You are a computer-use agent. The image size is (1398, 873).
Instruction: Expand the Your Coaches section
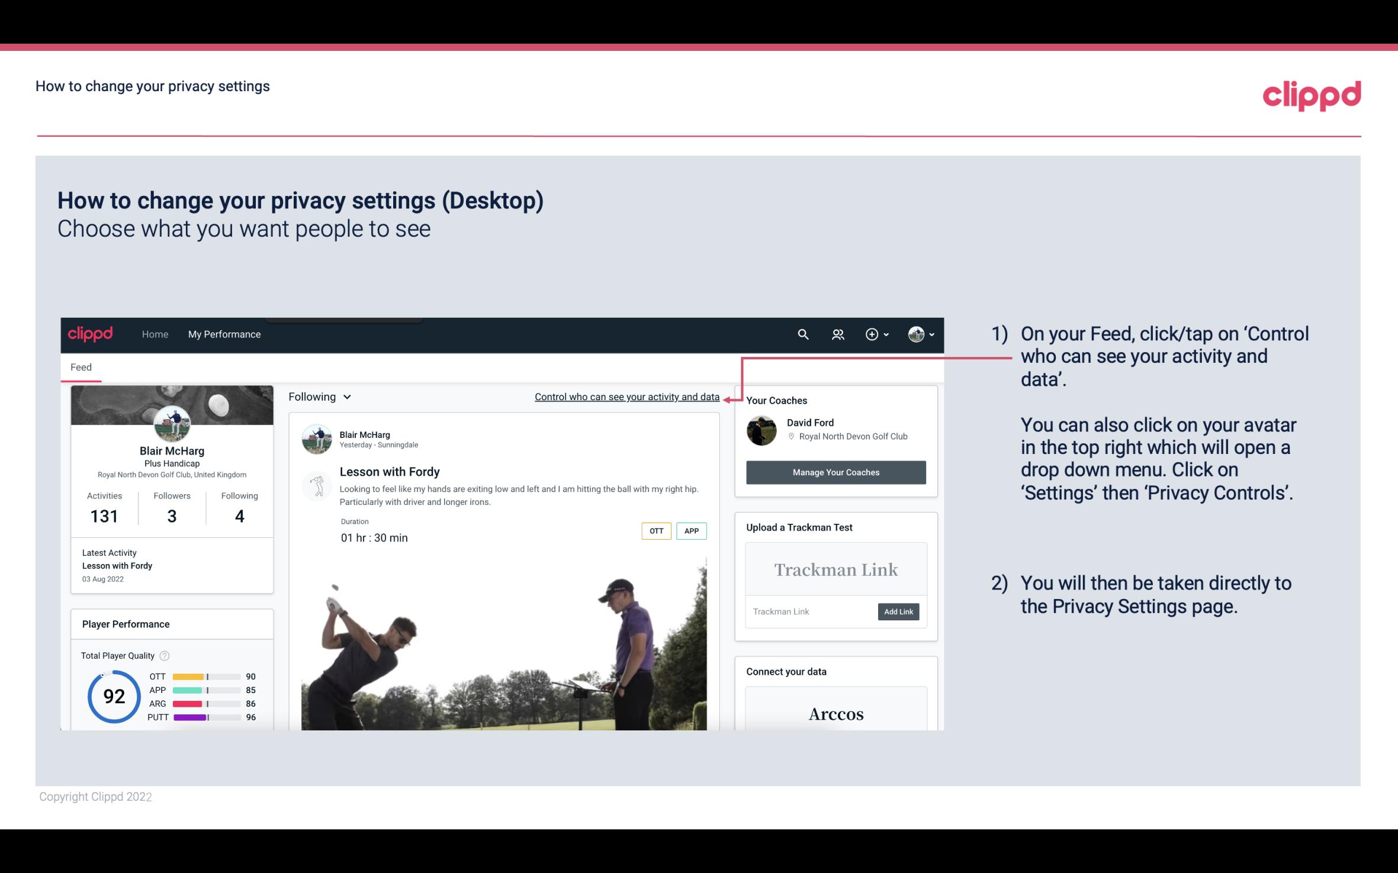point(776,400)
